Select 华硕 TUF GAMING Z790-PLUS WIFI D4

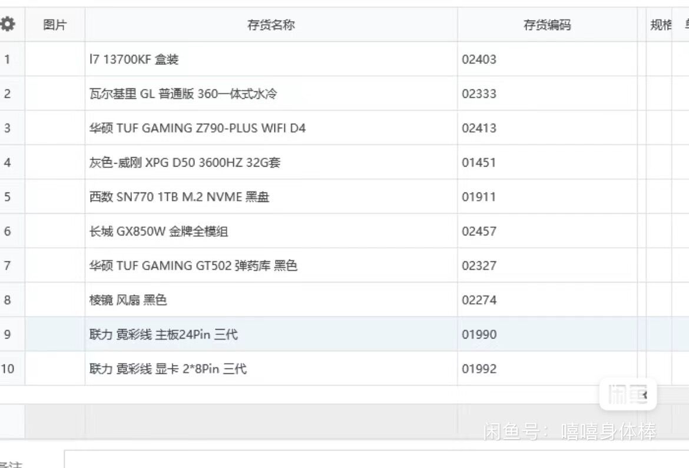(197, 128)
